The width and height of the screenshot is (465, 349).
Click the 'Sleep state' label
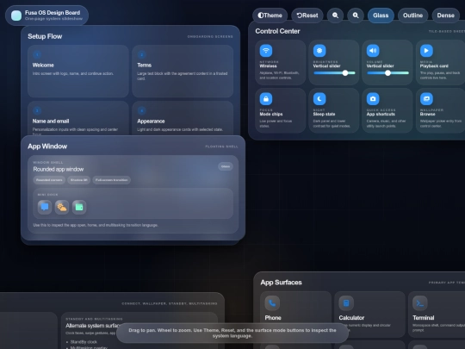(324, 114)
